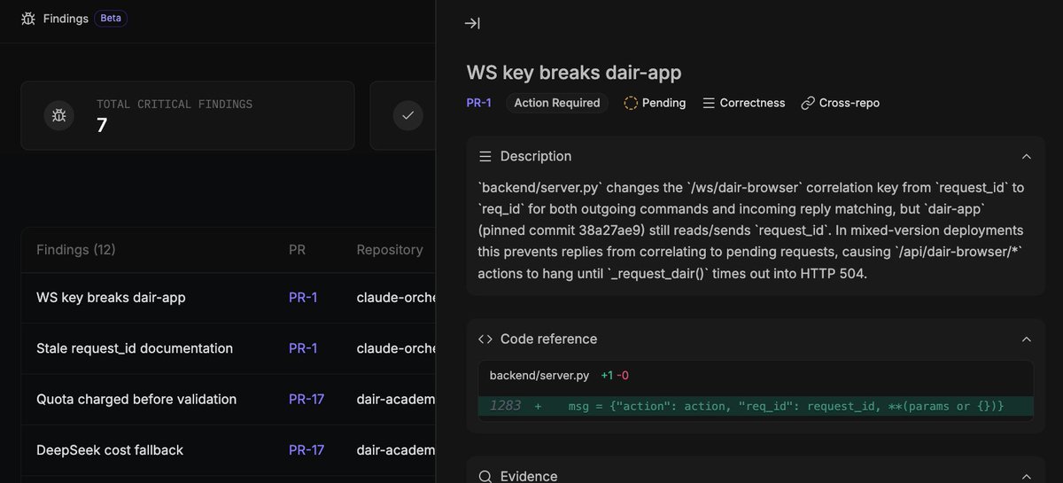Collapse the side panel with arrow icon
This screenshot has width=1063, height=483.
(x=472, y=23)
